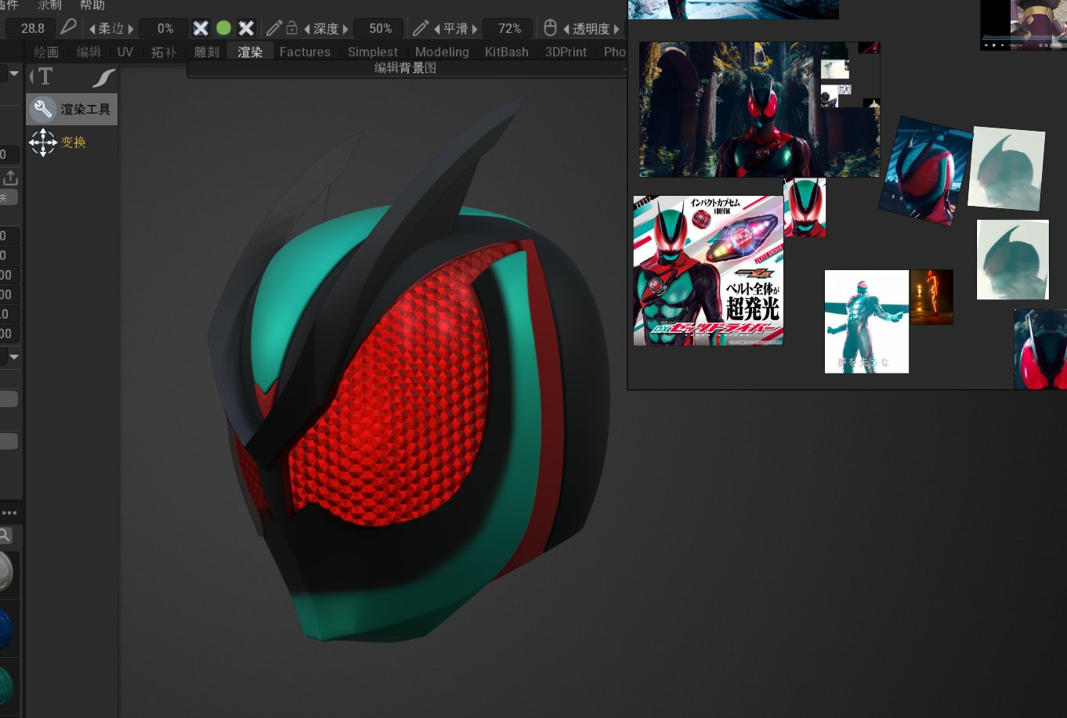Switch to the 编辑 tab
1067x718 pixels.
click(x=89, y=52)
